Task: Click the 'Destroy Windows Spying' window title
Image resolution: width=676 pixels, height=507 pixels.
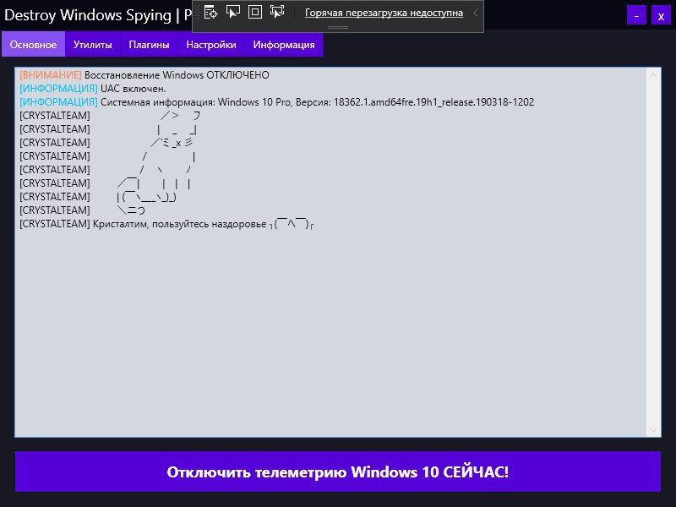Action: 88,15
